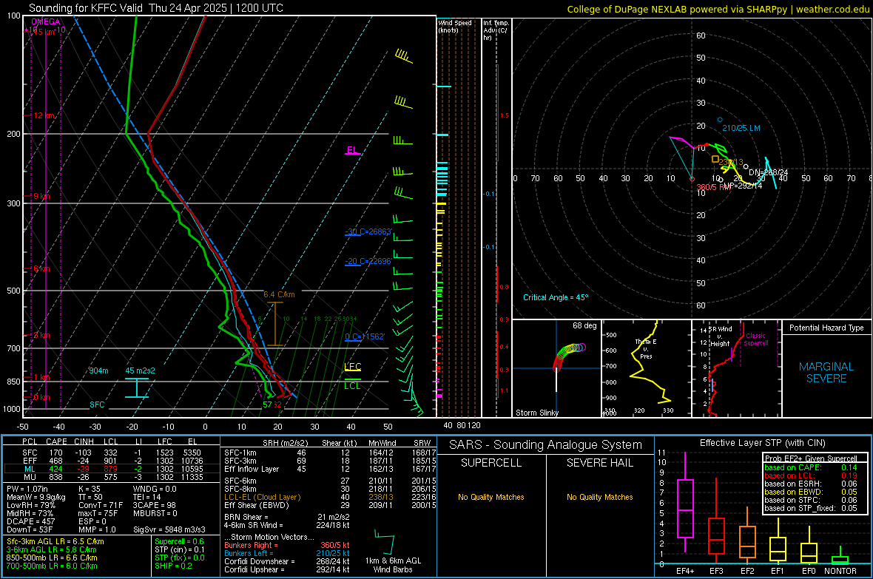Click the 'Wind Speed (knots)' panel header
This screenshot has width=873, height=579.
[456, 26]
